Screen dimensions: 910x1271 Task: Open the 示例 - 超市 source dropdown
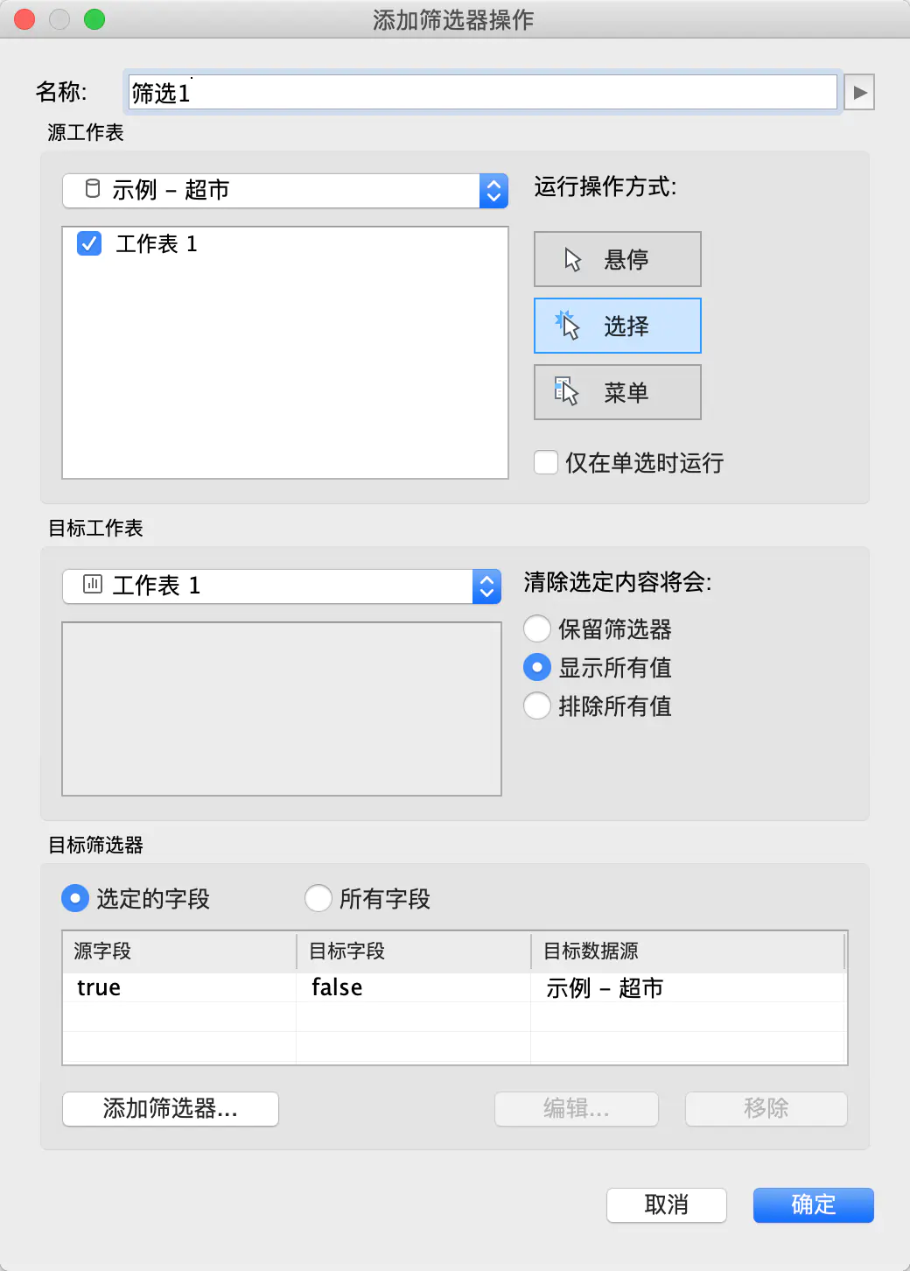point(285,190)
